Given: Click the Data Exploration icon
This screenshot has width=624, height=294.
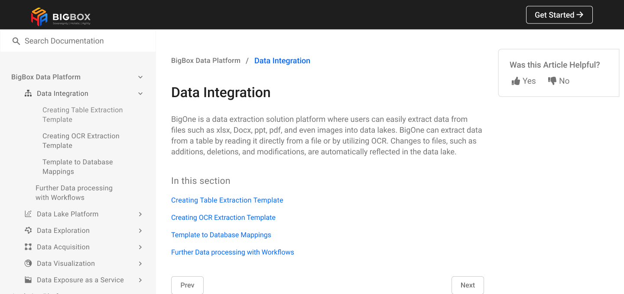Looking at the screenshot, I should [28, 231].
